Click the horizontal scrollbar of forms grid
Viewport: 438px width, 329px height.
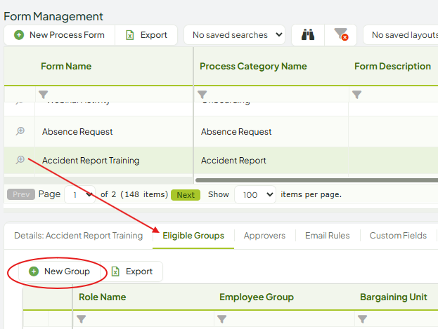click(x=317, y=180)
